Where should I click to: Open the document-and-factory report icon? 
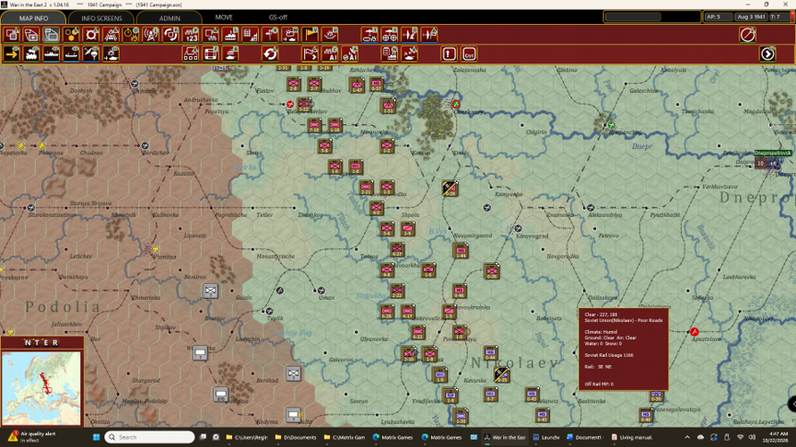pyautogui.click(x=390, y=53)
